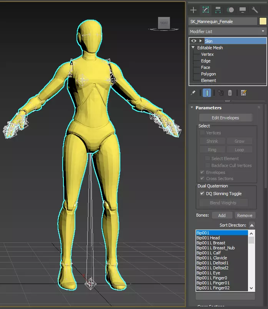This screenshot has width=268, height=309.
Task: Click the ViewCube Front face
Action: coord(164,23)
